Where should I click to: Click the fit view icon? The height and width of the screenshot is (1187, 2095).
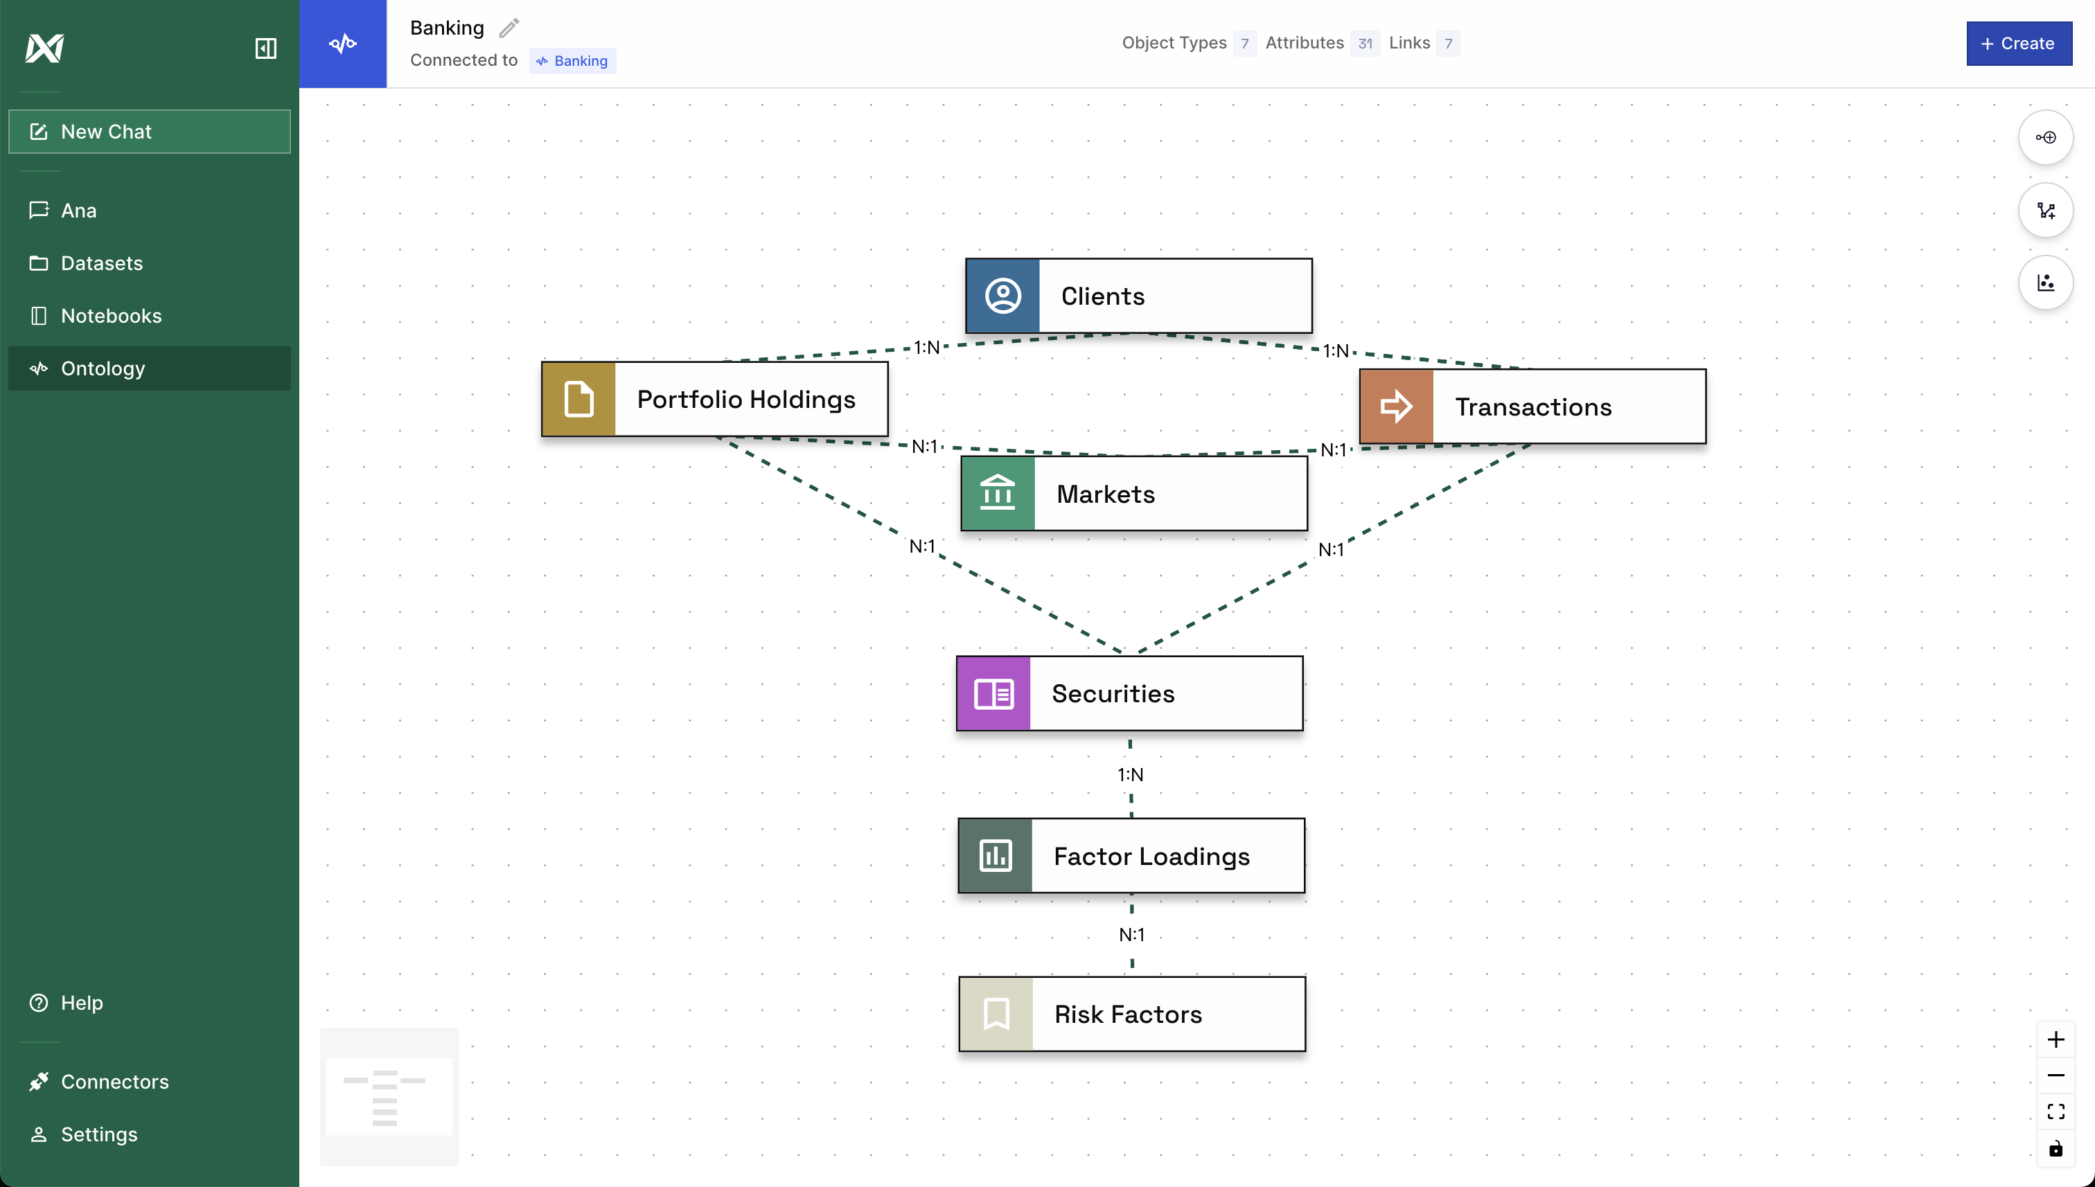pos(2055,1112)
